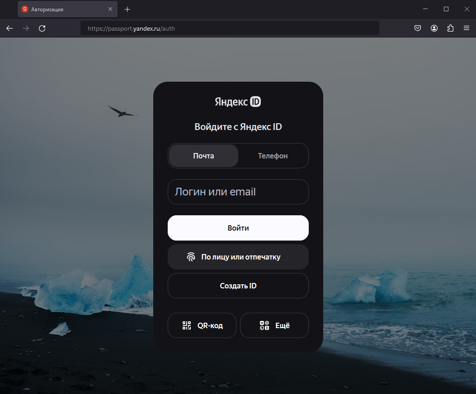Click the browser back arrow
The image size is (476, 394).
tap(9, 28)
